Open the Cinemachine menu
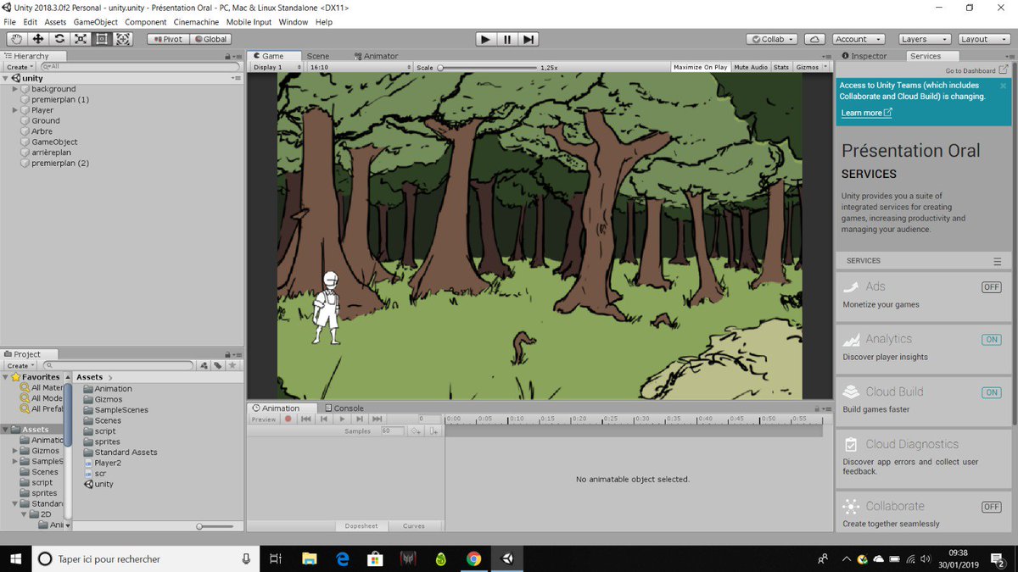 (195, 22)
